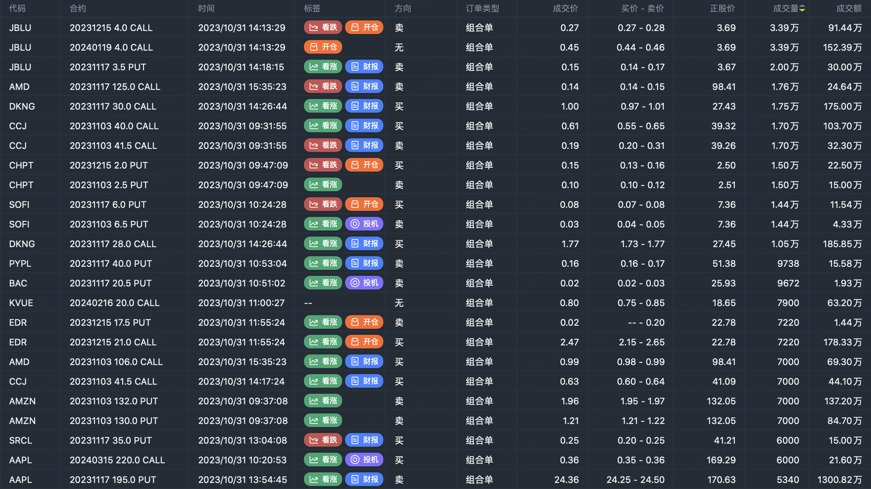
Task: Click 开仓 tag on SOFI 6.0 PUT row
Action: click(x=364, y=204)
